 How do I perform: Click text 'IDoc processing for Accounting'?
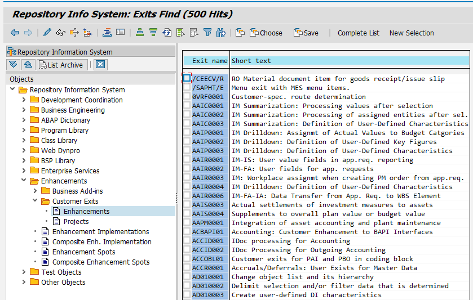[x=291, y=241]
